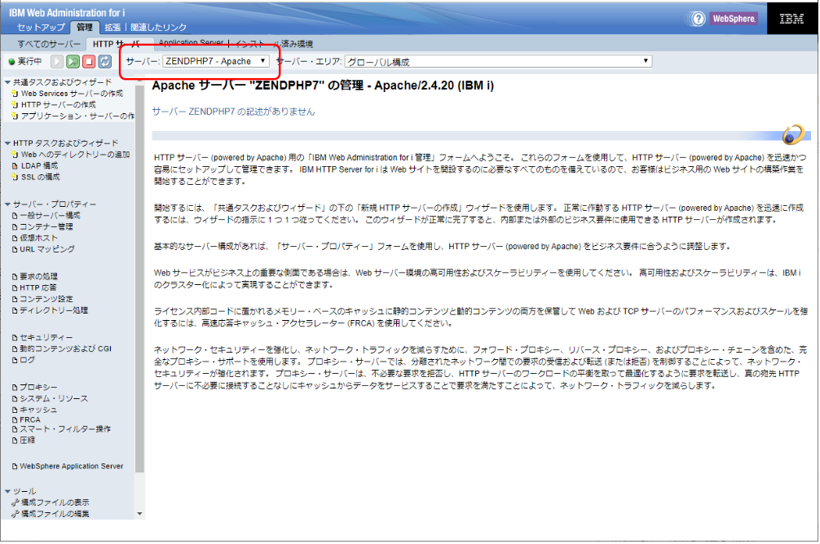820x544 pixels.
Task: Collapse the ツール section
Action: coord(8,492)
